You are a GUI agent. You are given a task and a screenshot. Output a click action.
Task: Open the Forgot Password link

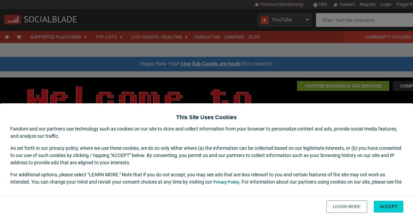coord(404,4)
